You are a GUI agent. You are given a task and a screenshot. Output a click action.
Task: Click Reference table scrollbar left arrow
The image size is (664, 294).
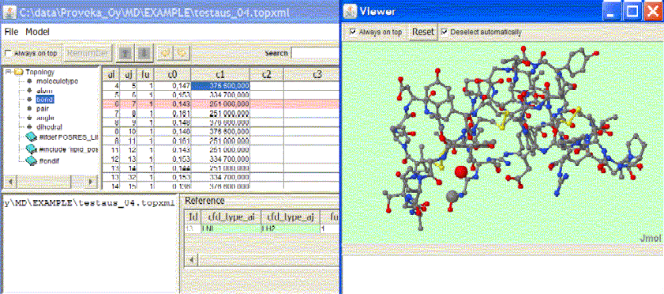click(191, 259)
